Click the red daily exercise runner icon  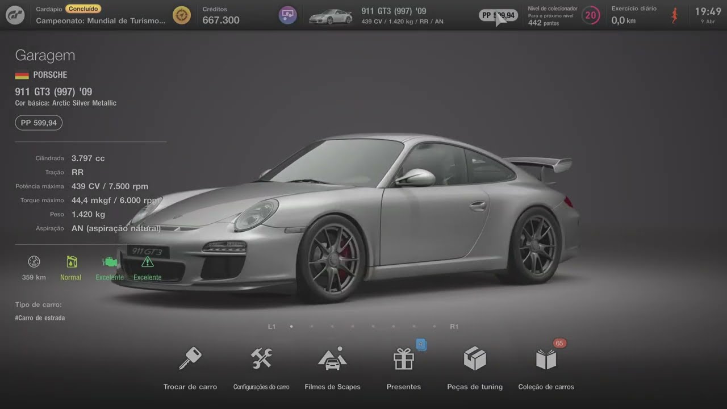click(674, 16)
